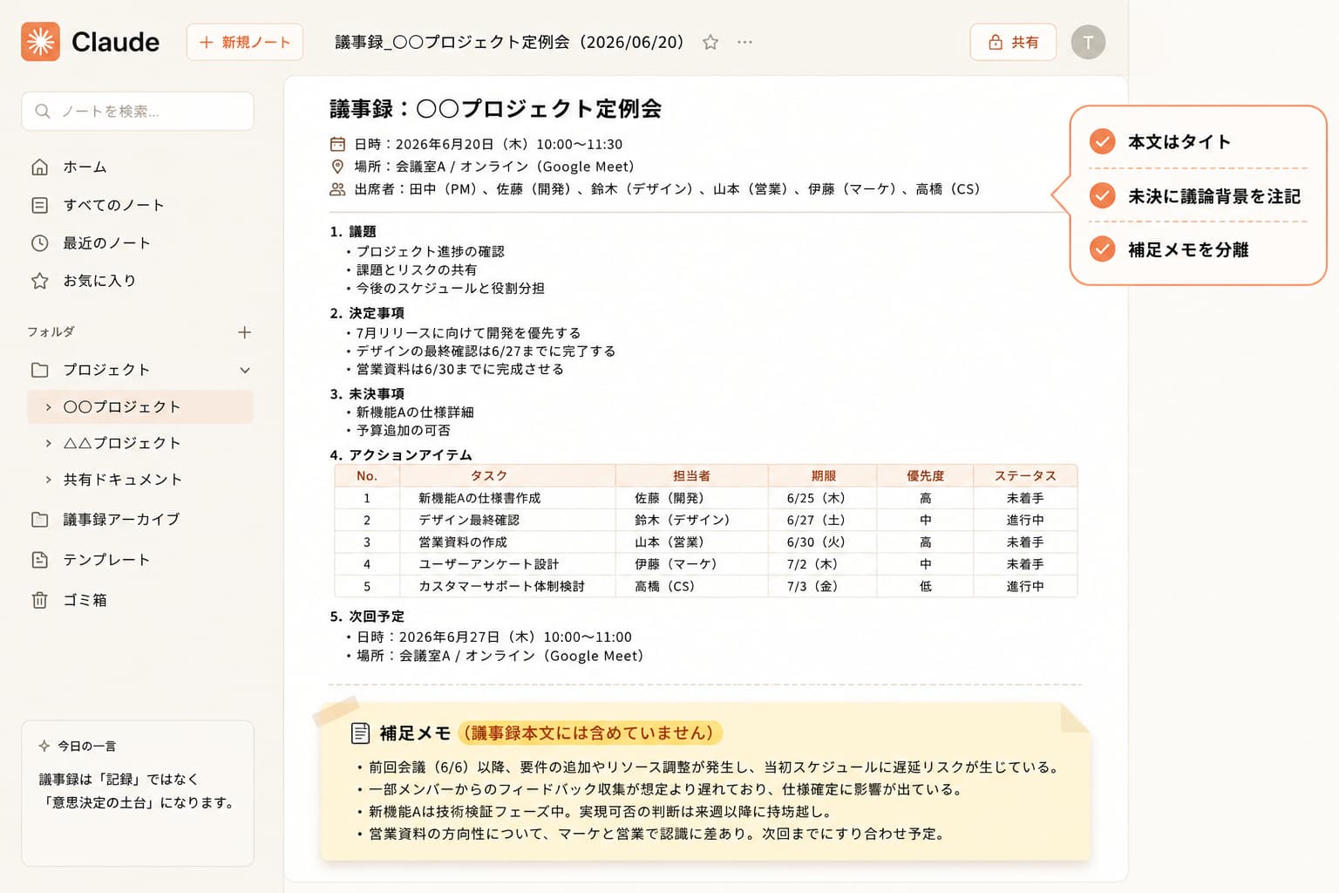Click the all-notes document icon
Screen dimensions: 1339x893
click(40, 205)
